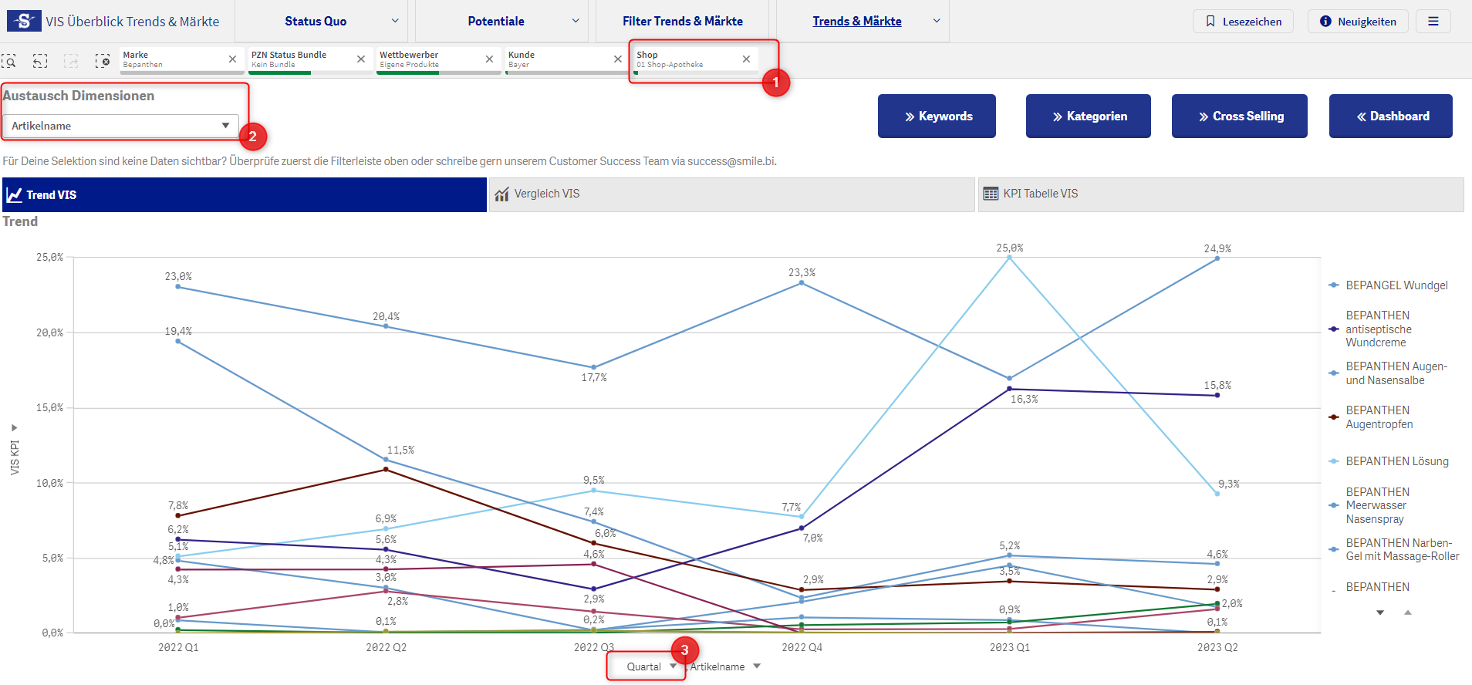
Task: Go to Keywords page
Action: (937, 116)
